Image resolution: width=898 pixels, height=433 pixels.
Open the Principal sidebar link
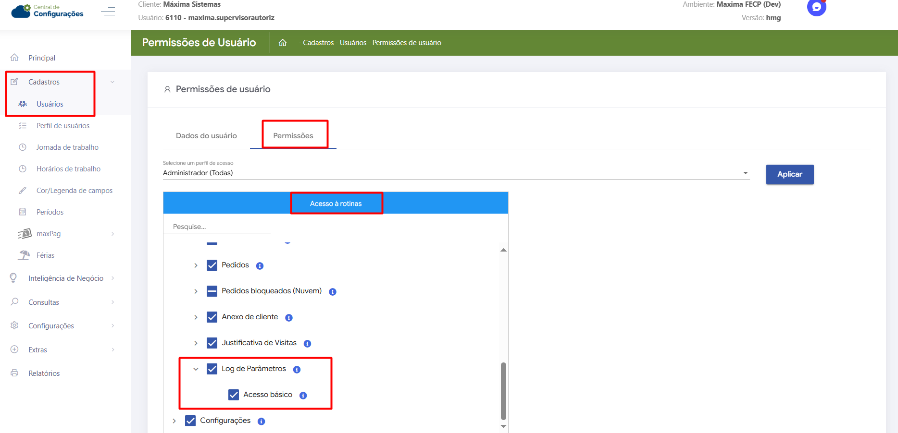pyautogui.click(x=42, y=58)
